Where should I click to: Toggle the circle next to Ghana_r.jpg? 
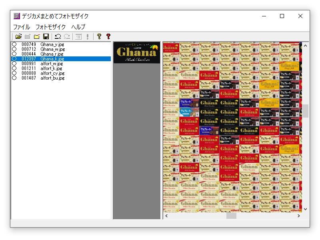(14, 54)
